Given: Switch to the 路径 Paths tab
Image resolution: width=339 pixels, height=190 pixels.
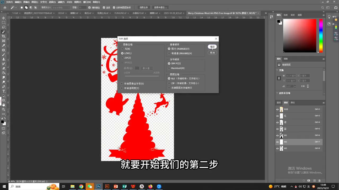Looking at the screenshot, I should pyautogui.click(x=293, y=102).
